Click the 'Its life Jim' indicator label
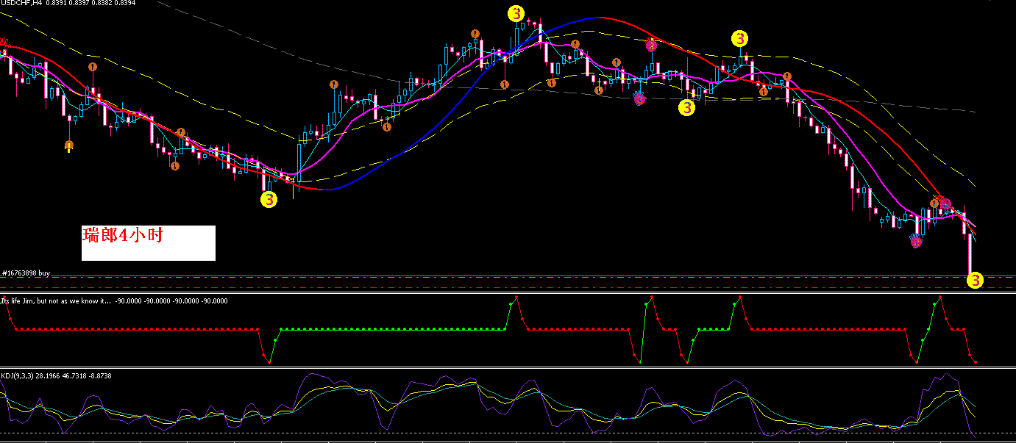Viewport: 1016px width, 443px height. 56,300
